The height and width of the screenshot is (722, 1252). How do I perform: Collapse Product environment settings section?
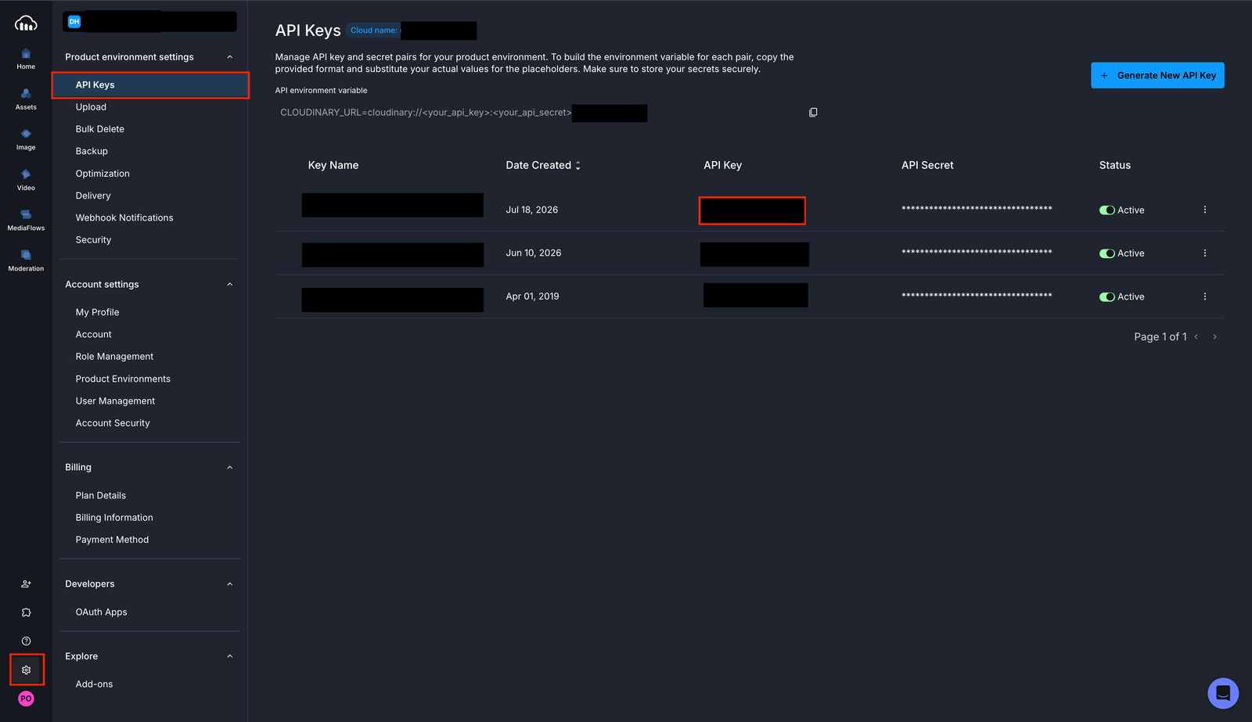tap(229, 57)
